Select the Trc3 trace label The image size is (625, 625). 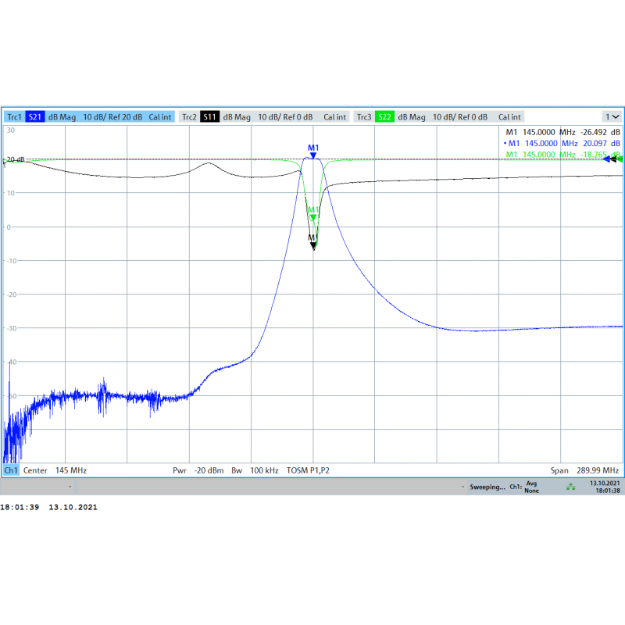pos(364,117)
